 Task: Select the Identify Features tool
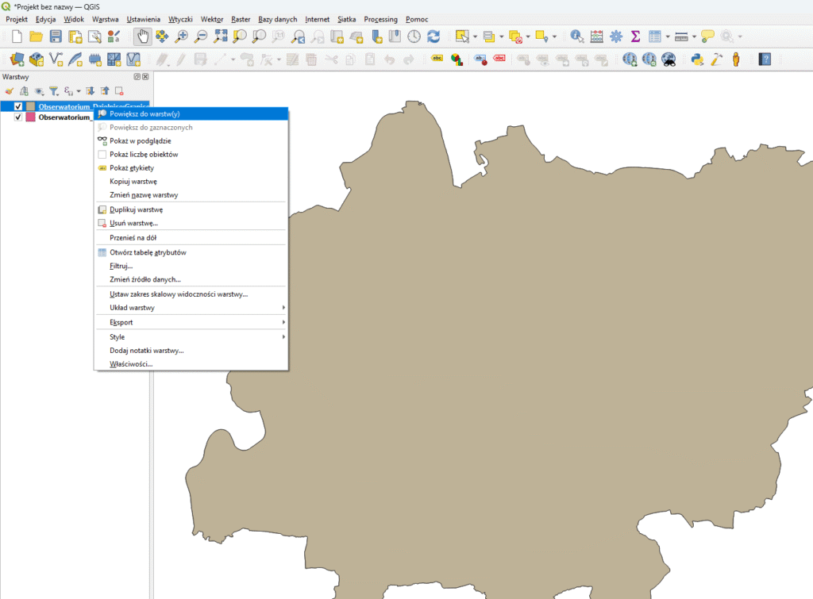click(x=576, y=36)
